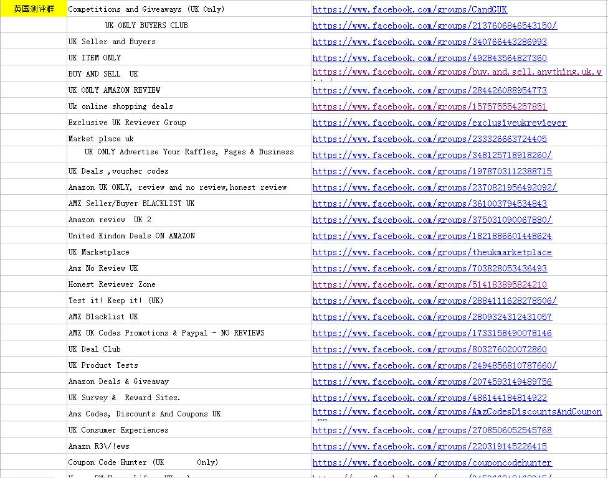608x478 pixels.
Task: Select cell 'Amazon UK ONLY, review and no review'
Action: [189, 187]
